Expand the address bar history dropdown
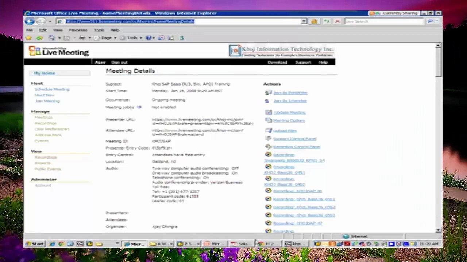Image resolution: width=467 pixels, height=262 pixels. [x=304, y=21]
